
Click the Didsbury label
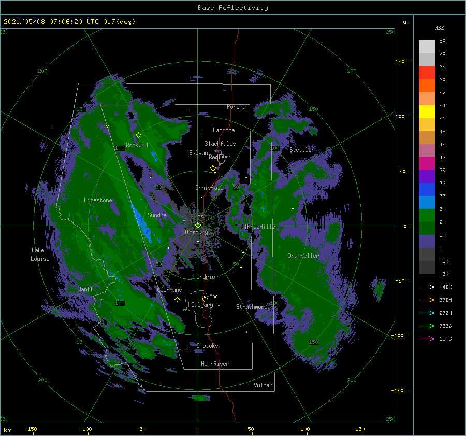[x=196, y=232]
